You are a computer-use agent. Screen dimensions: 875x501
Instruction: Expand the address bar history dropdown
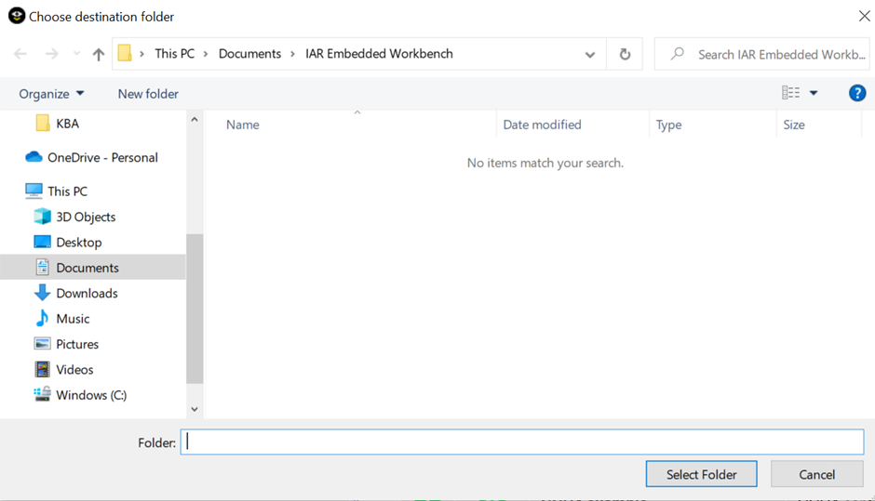click(590, 55)
